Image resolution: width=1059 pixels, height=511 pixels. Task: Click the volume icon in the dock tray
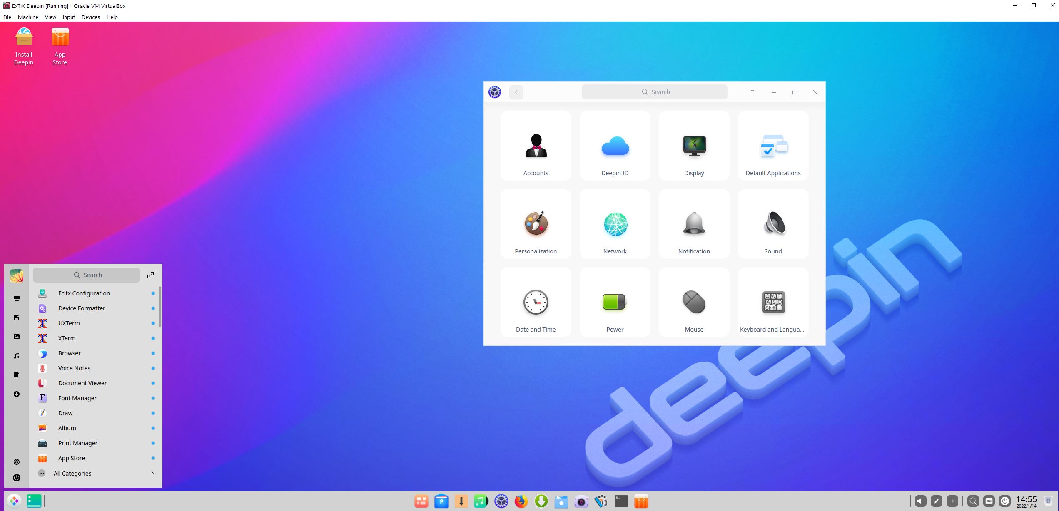(x=920, y=501)
